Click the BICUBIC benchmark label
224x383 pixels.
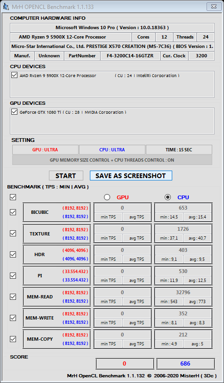40,212
